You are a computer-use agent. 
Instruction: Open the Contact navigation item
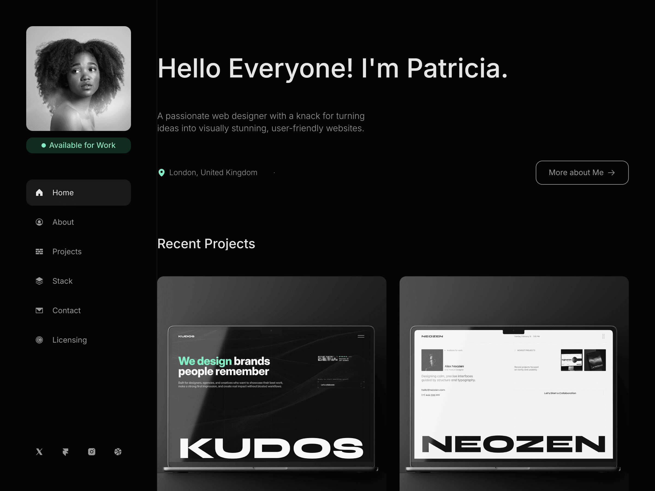pos(66,310)
